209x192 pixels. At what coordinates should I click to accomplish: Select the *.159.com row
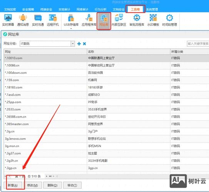pos(106,80)
